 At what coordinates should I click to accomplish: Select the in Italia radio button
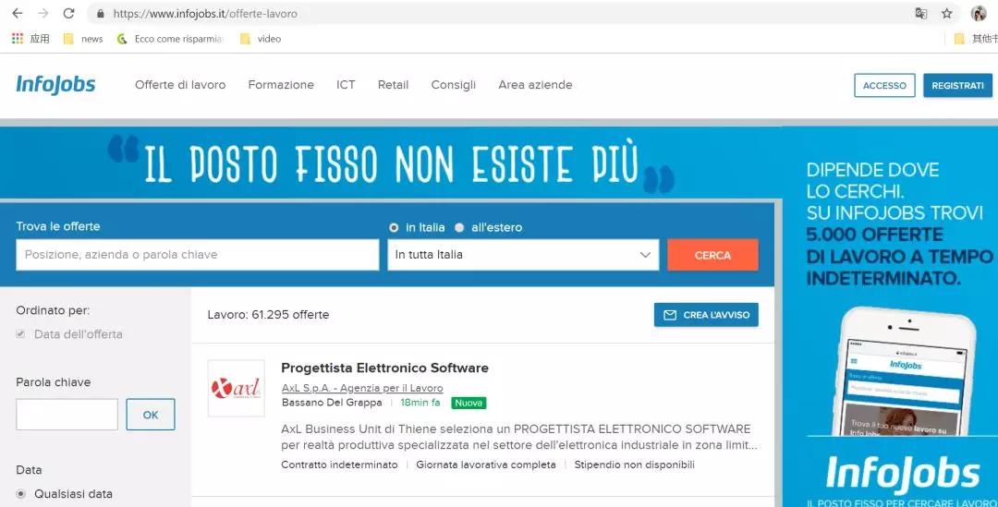click(x=394, y=227)
